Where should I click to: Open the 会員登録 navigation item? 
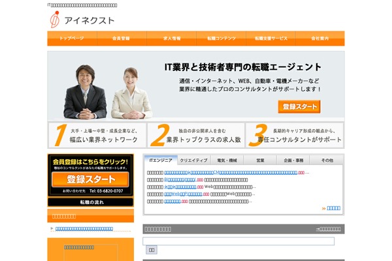(122, 38)
